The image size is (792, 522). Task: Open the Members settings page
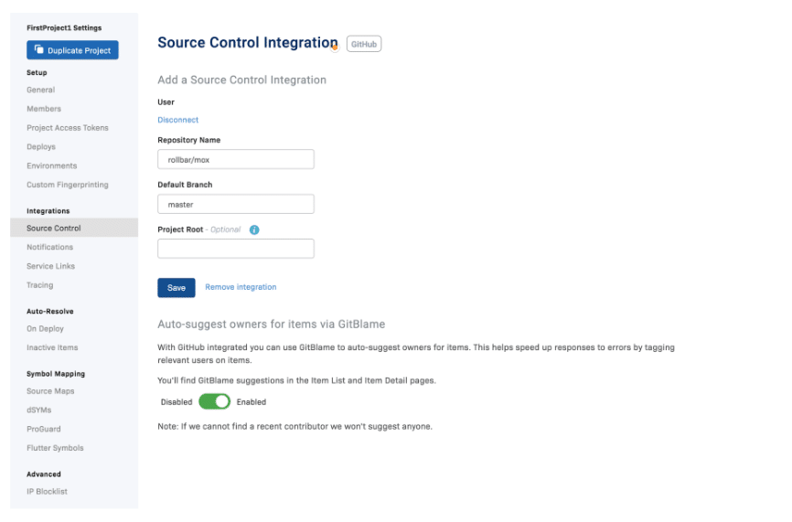44,109
